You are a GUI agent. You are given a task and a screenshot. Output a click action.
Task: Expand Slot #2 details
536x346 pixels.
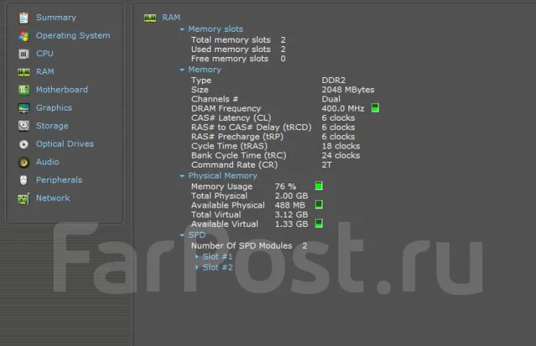197,267
